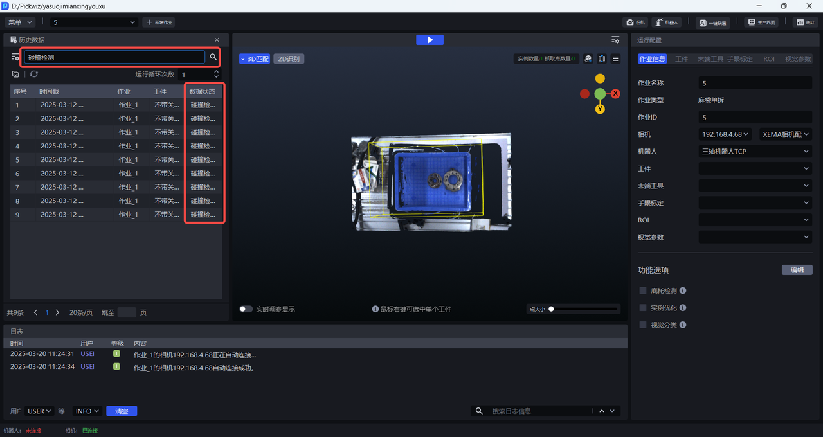
Task: Enable the 视觉分类 checkbox
Action: tap(643, 325)
